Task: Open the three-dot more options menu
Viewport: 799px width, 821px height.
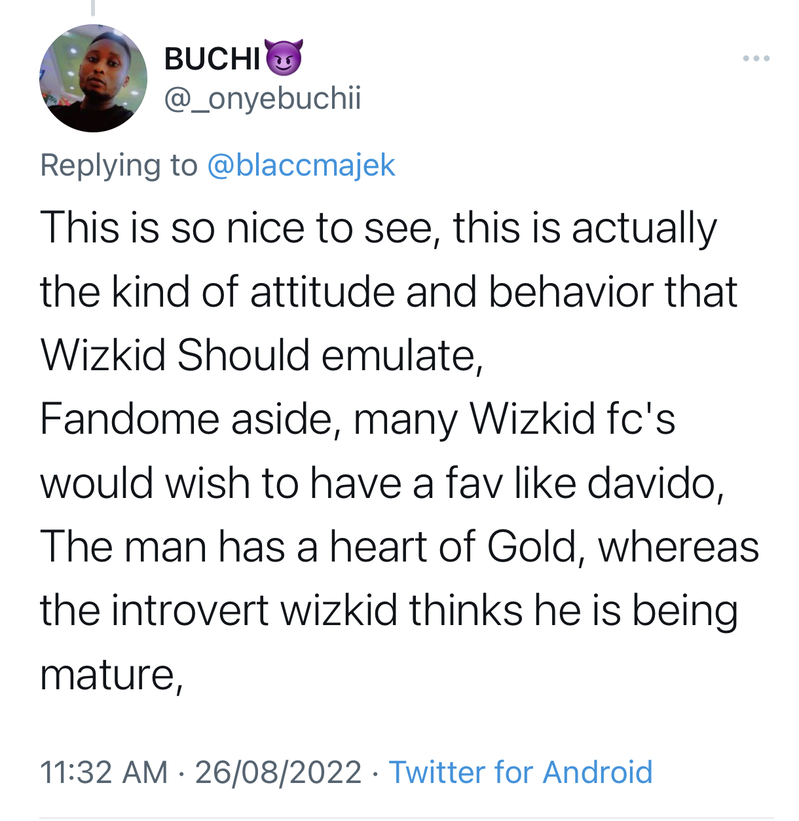Action: click(x=756, y=59)
